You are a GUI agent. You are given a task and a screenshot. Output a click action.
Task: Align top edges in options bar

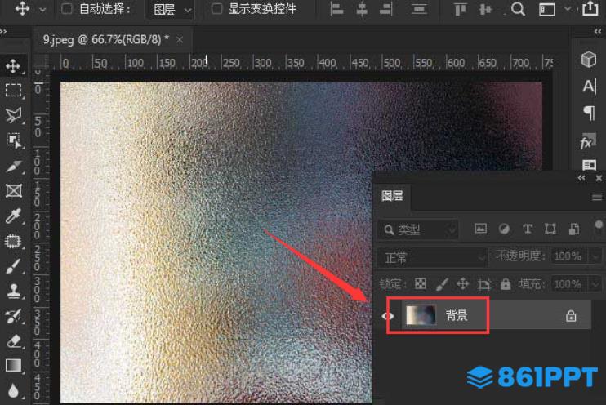click(460, 9)
